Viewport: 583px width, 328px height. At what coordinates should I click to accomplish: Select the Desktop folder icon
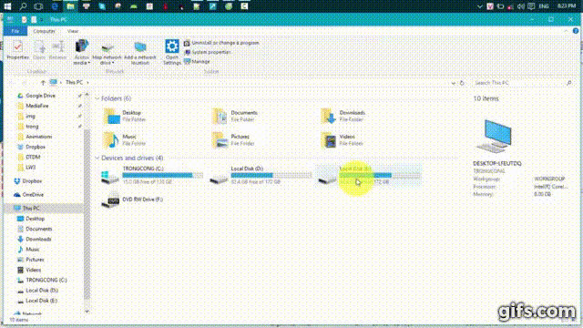pos(111,116)
